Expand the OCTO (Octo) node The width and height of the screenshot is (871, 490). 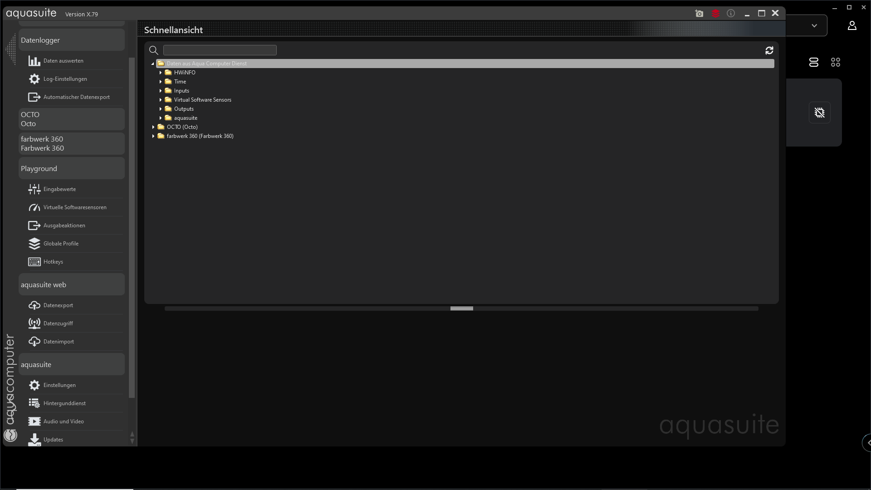pyautogui.click(x=153, y=127)
